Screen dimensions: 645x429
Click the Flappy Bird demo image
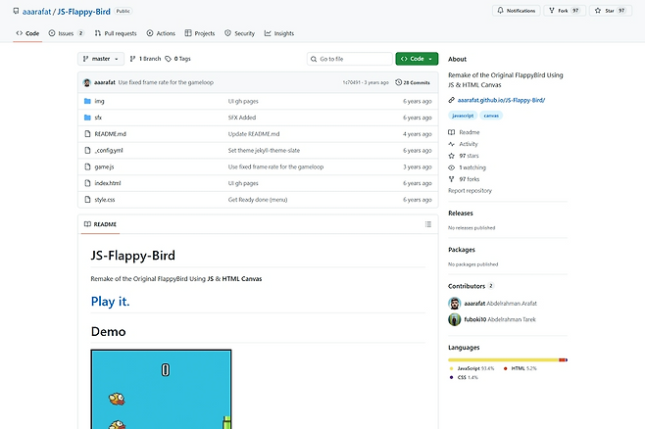pyautogui.click(x=161, y=389)
